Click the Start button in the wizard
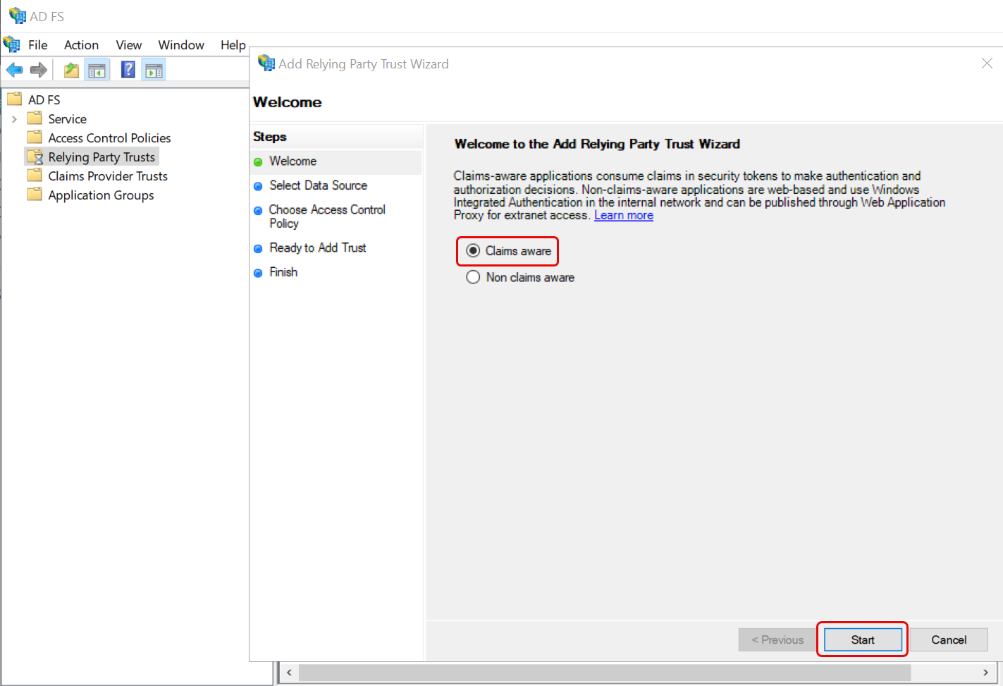The image size is (1003, 686). click(862, 639)
